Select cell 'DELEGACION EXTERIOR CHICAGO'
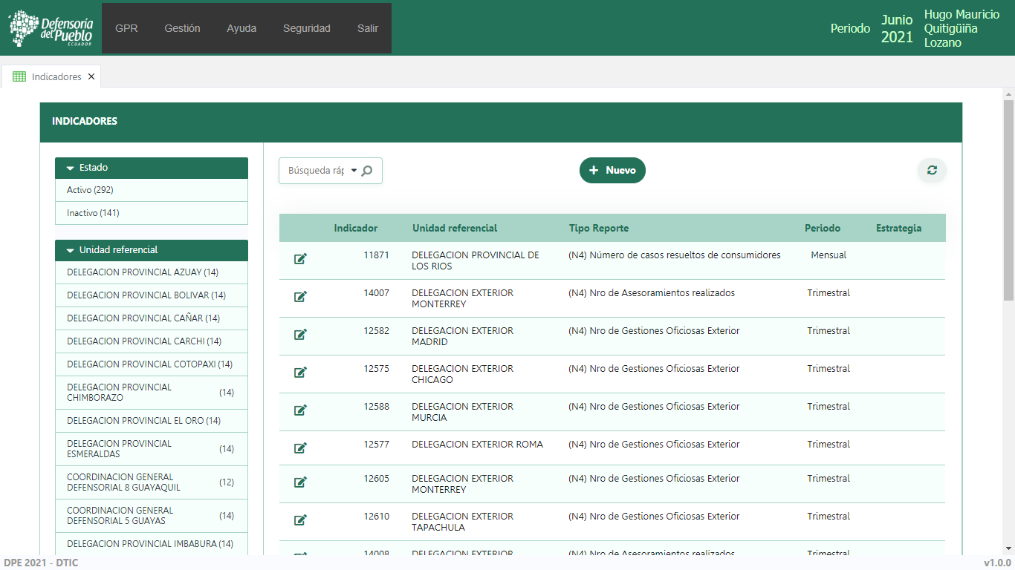Viewport: 1015px width, 570px height. coord(462,374)
